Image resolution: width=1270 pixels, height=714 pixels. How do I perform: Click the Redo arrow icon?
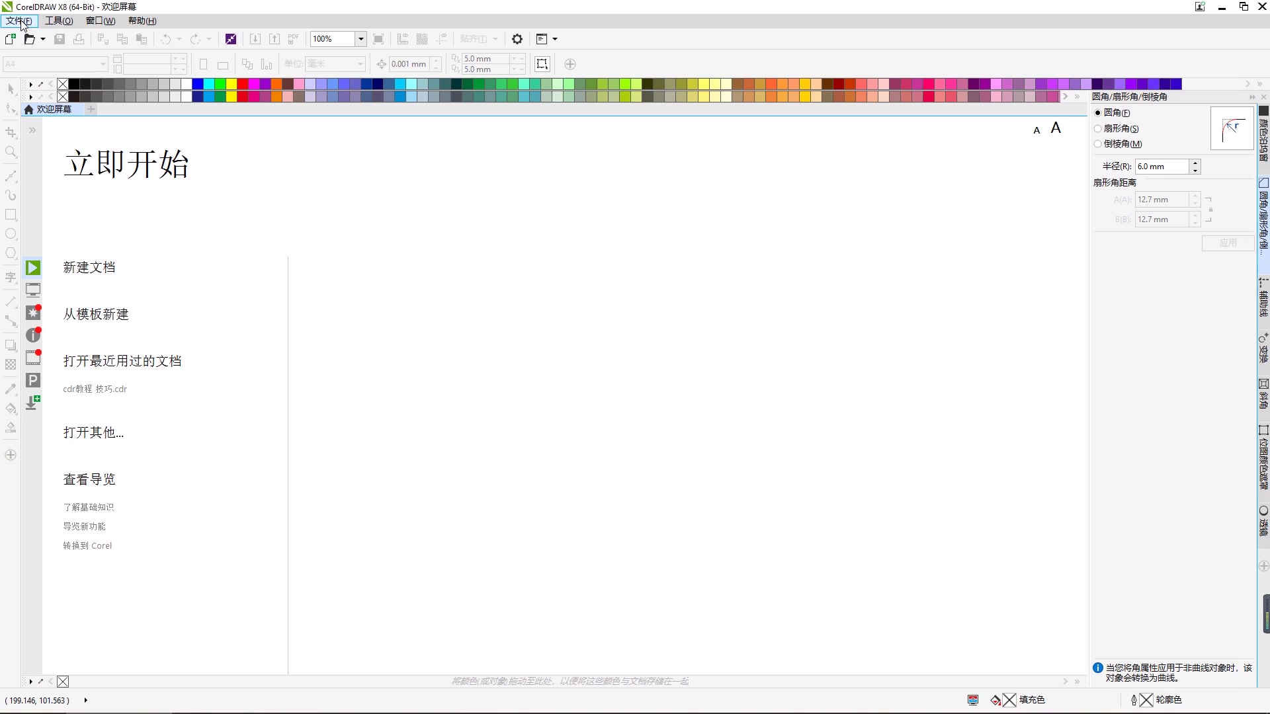tap(195, 39)
